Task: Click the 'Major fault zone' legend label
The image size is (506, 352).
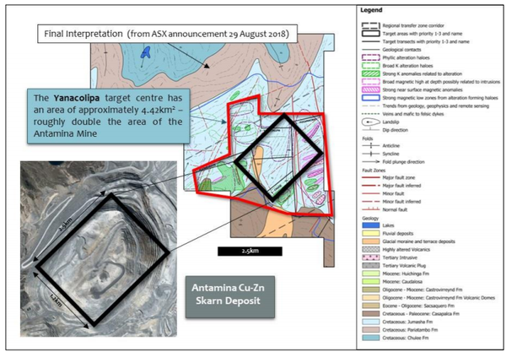Action: pos(399,177)
